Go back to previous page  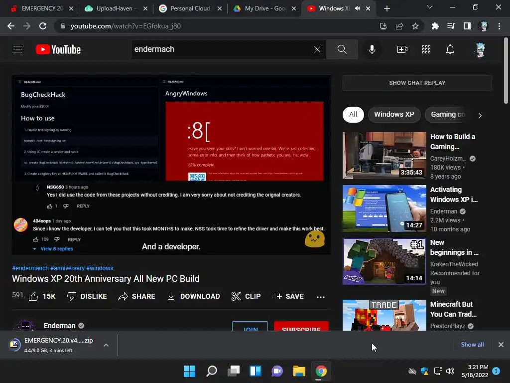[x=11, y=26]
